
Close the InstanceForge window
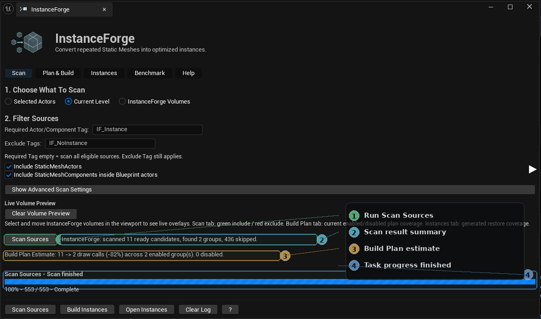coord(529,7)
